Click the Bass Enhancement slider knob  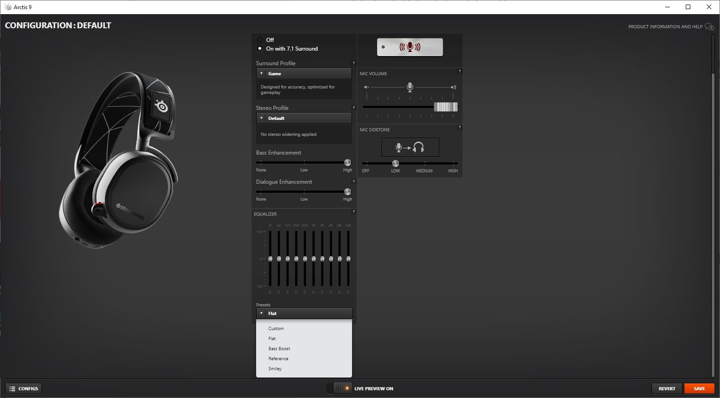pyautogui.click(x=347, y=162)
